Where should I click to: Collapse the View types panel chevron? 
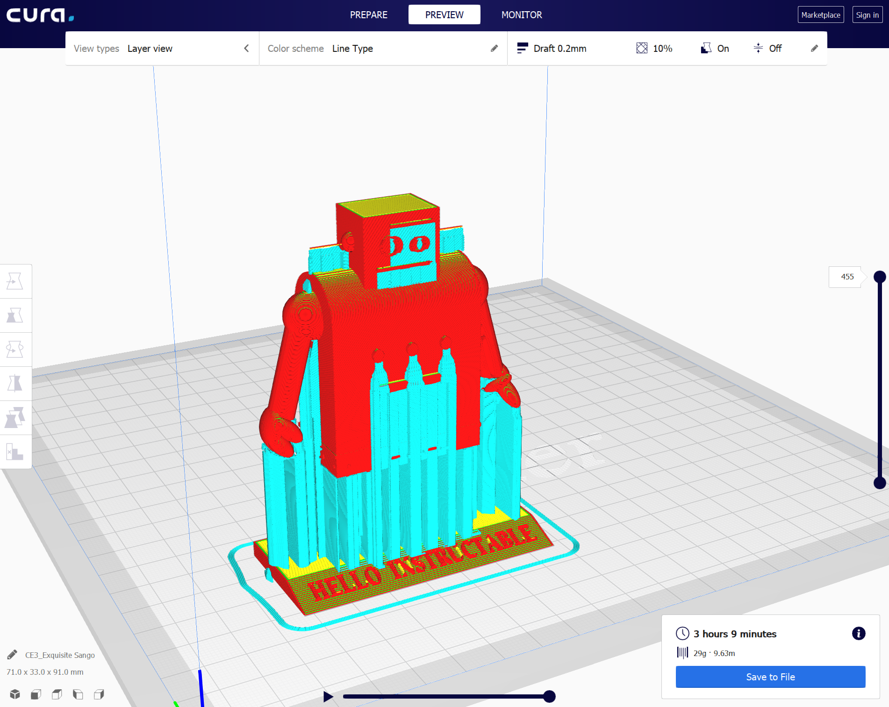(246, 48)
